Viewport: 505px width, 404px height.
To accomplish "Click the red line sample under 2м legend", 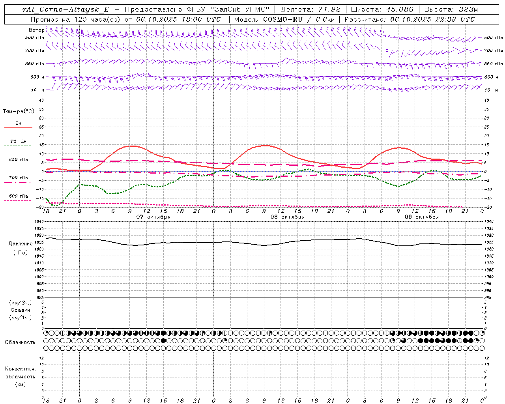I will point(18,128).
